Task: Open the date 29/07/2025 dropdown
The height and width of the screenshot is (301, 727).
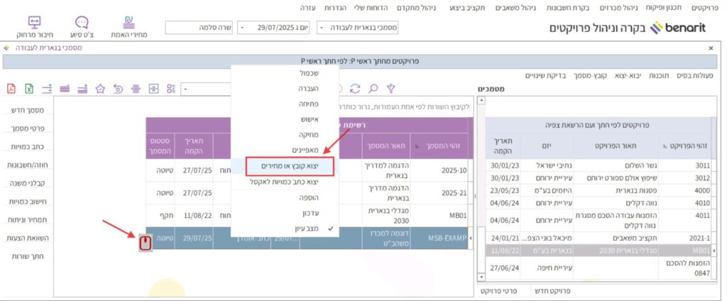Action: coord(242,28)
